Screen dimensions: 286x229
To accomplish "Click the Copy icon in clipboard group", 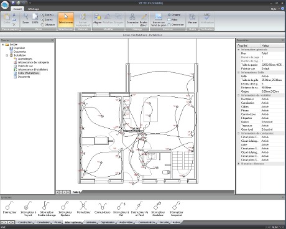I will tap(14, 20).
